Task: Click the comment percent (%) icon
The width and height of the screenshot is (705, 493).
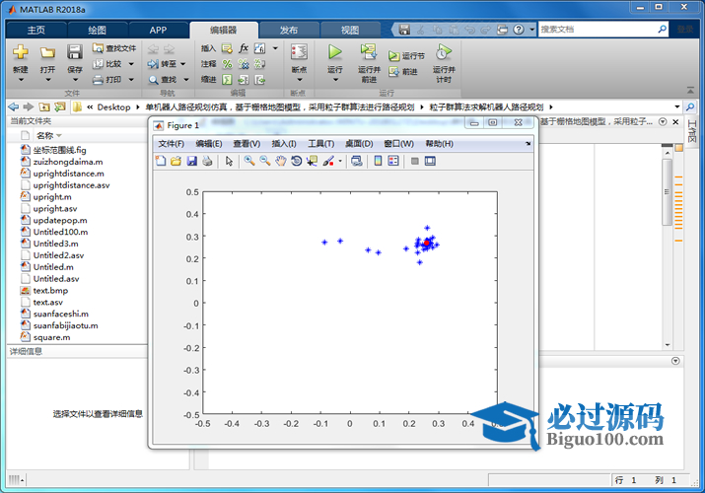Action: 228,64
